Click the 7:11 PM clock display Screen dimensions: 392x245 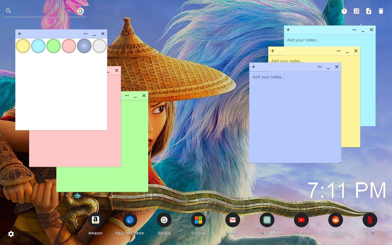(347, 190)
